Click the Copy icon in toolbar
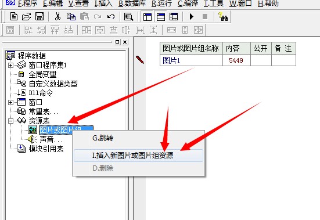The height and width of the screenshot is (220, 320). click(x=71, y=16)
